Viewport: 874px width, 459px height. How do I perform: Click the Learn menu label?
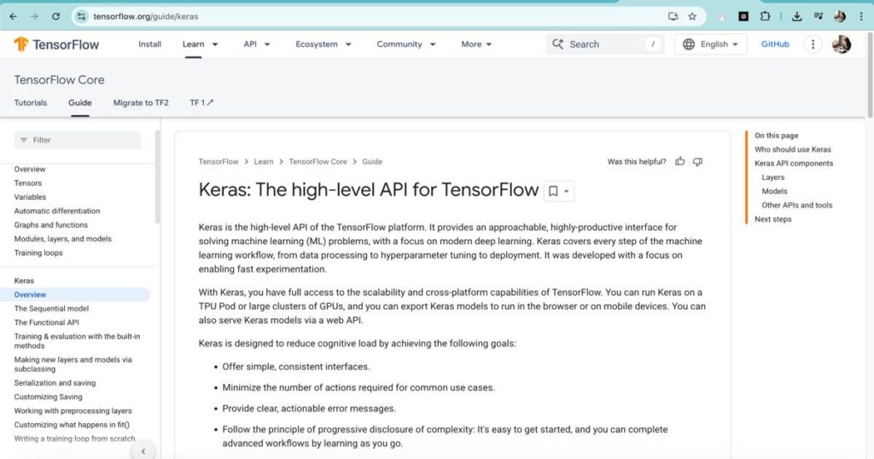tap(194, 44)
